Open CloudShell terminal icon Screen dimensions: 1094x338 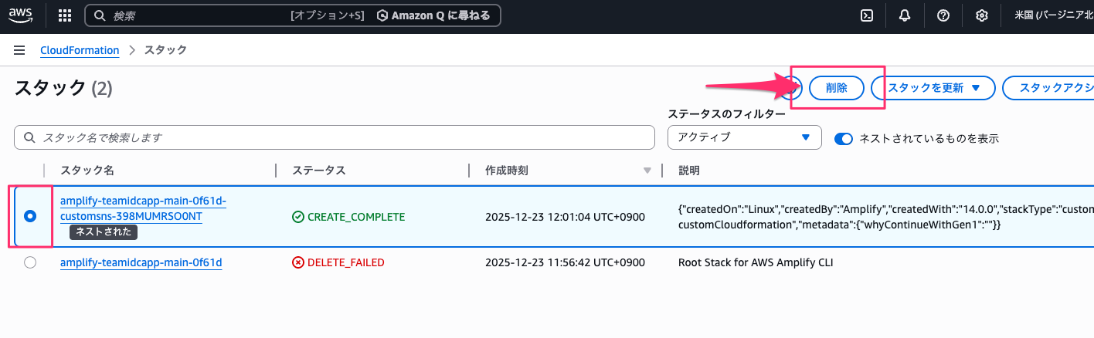(x=867, y=15)
